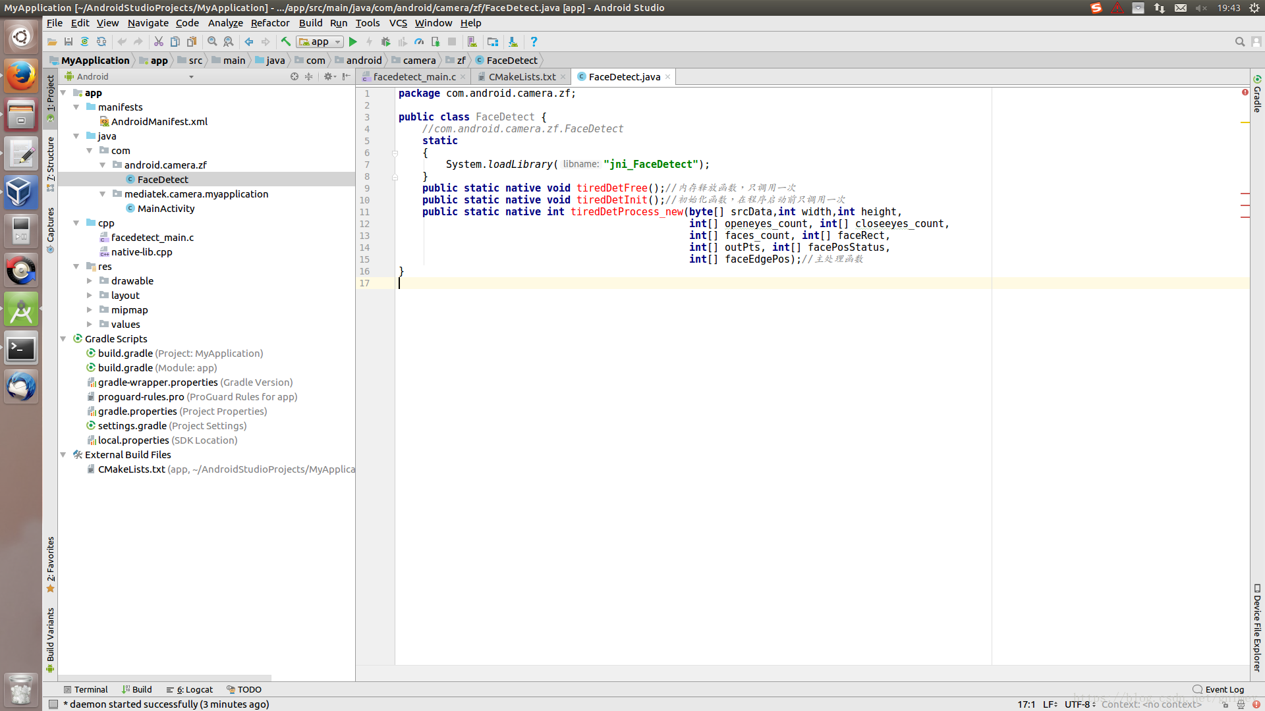This screenshot has height=711, width=1265.
Task: Toggle the Device File Explorer panel
Action: click(1257, 627)
